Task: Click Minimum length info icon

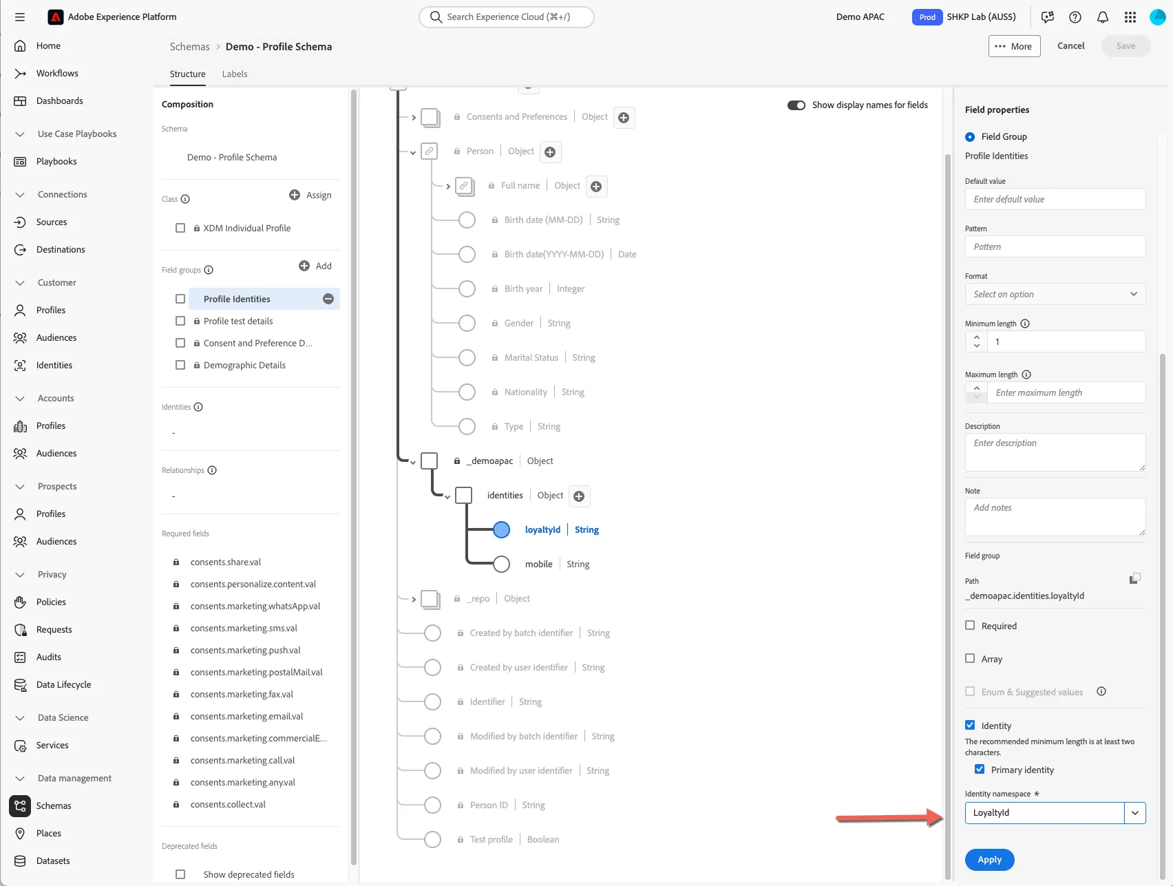Action: [x=1025, y=324]
